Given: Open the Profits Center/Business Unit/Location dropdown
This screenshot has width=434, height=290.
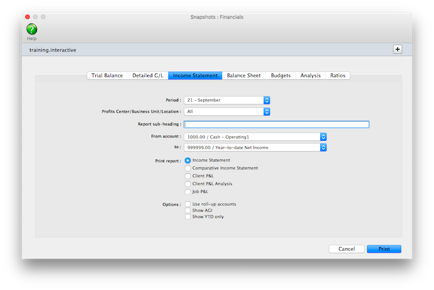Looking at the screenshot, I should [x=227, y=111].
